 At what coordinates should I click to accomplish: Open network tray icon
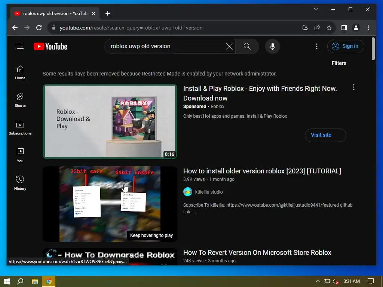point(327,281)
